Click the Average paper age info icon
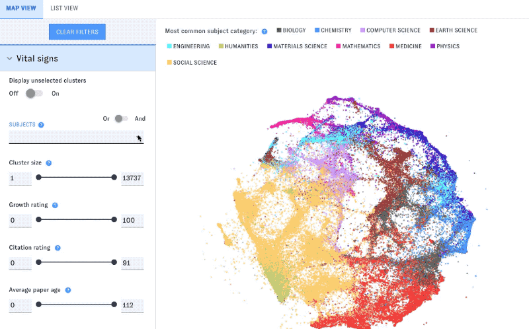The image size is (529, 329). point(68,290)
